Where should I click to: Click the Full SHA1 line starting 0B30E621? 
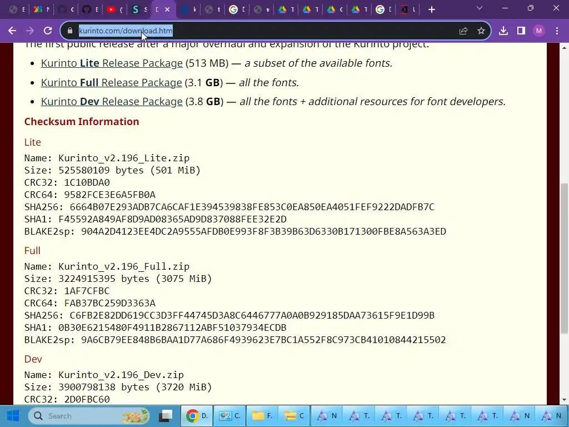[x=156, y=328]
